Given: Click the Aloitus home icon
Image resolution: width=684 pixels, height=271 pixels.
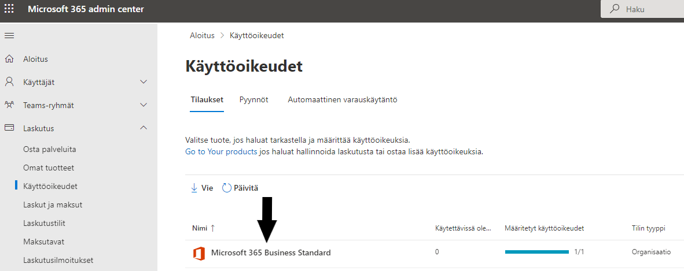Looking at the screenshot, I should point(9,59).
